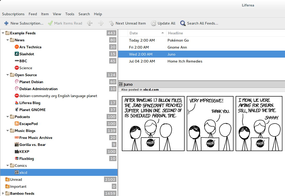Click the Next Unread Item icon
Image resolution: width=285 pixels, height=196 pixels.
(112, 23)
